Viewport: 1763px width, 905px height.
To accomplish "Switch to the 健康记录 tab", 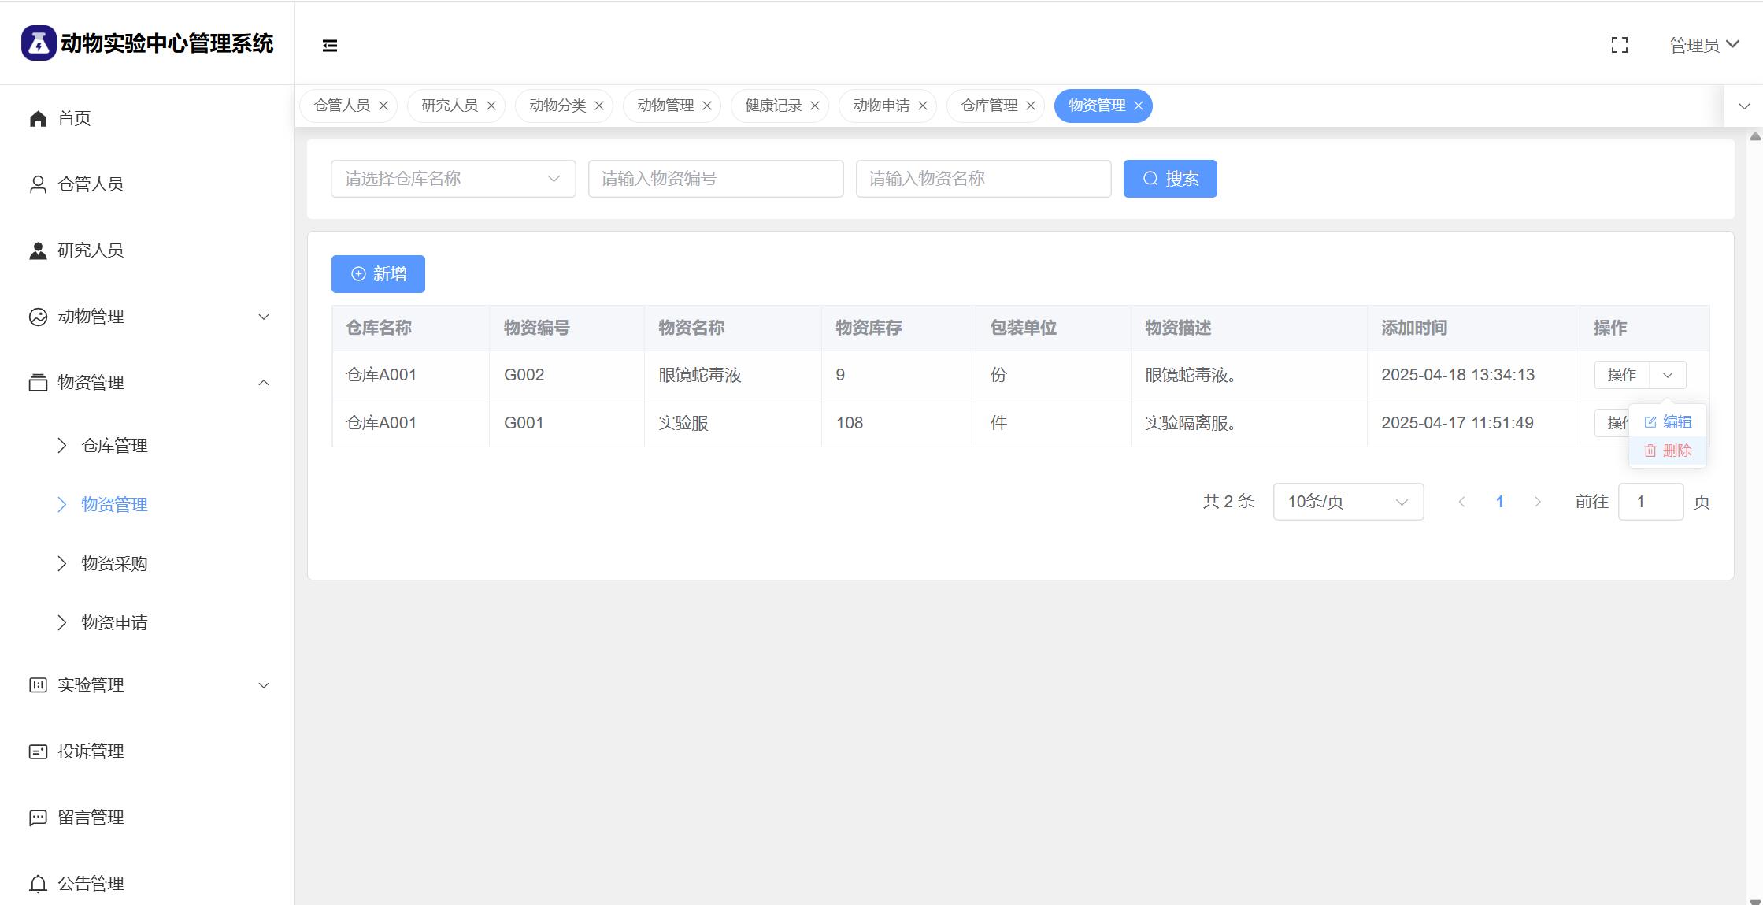I will coord(772,106).
